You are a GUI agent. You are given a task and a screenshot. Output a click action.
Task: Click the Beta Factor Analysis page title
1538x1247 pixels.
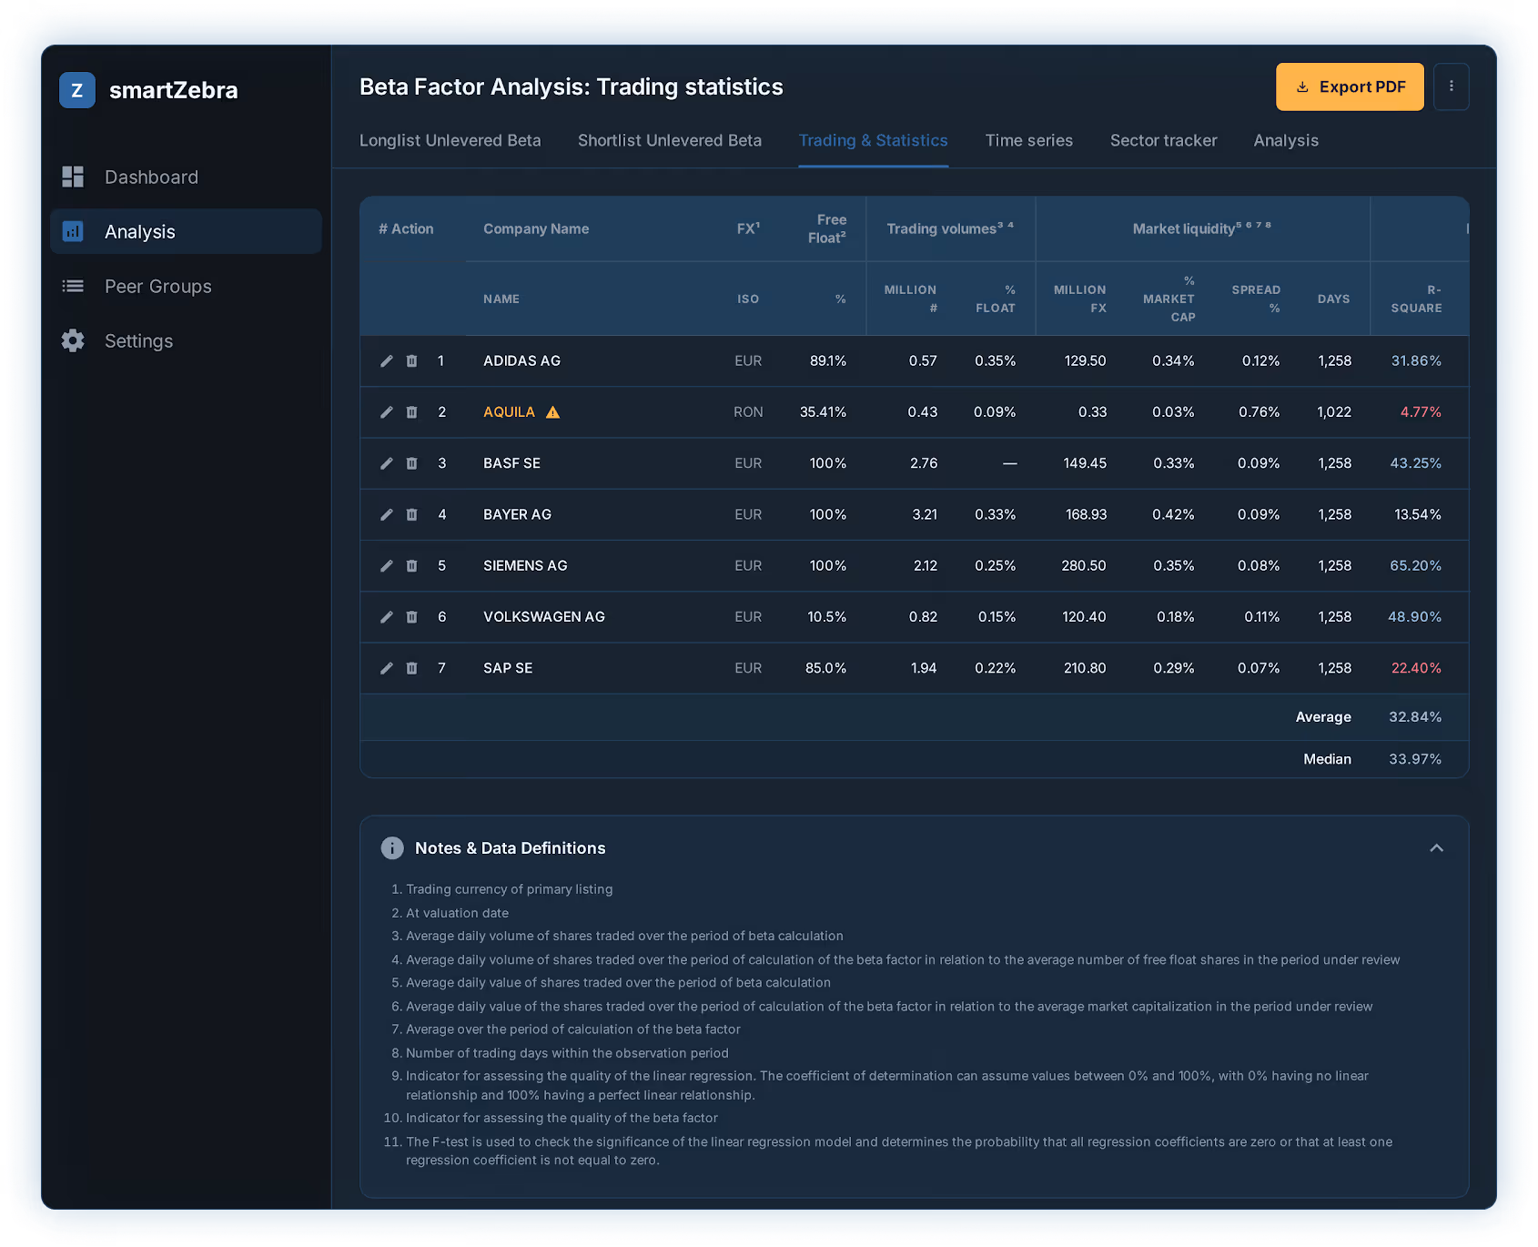tap(572, 86)
